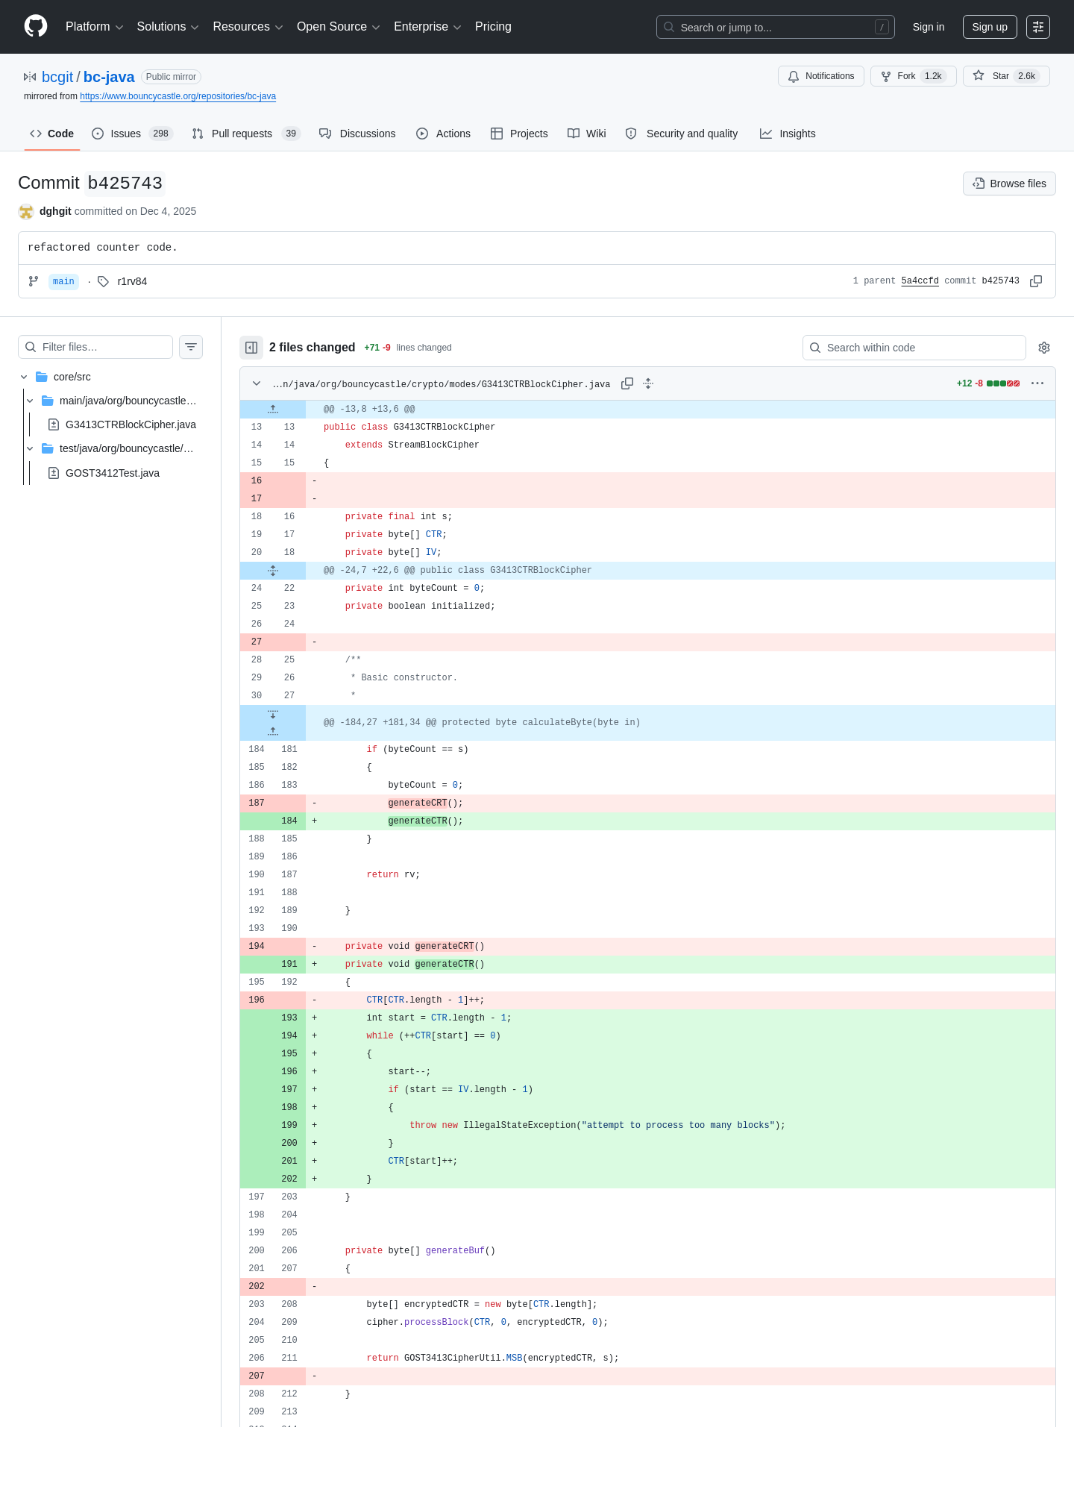Open diff view settings gear
Viewport: 1074px width, 1492px height.
click(1044, 348)
